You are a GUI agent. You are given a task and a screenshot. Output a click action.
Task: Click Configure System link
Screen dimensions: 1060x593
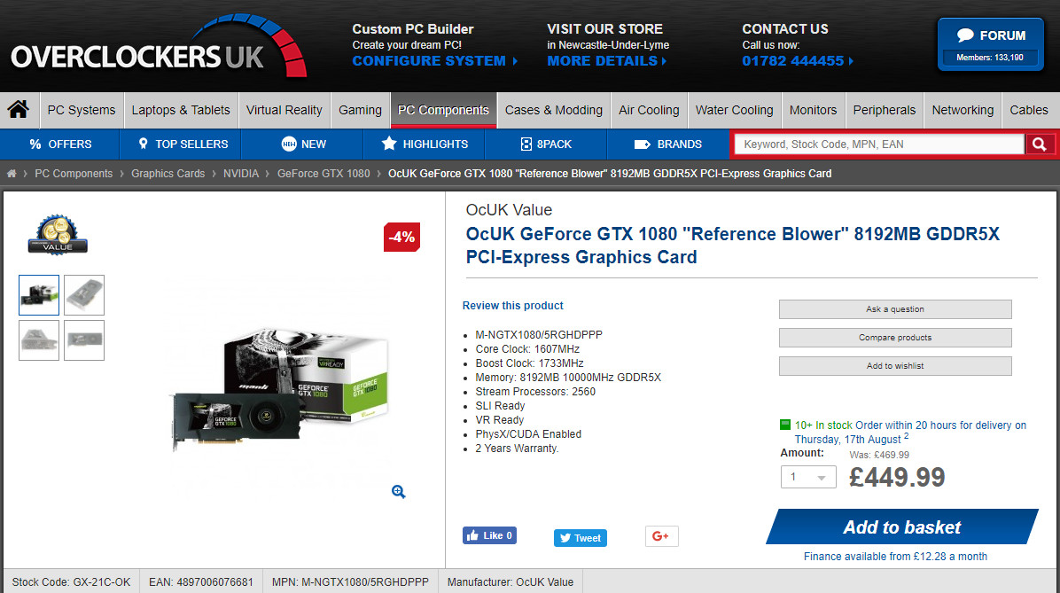[x=434, y=61]
